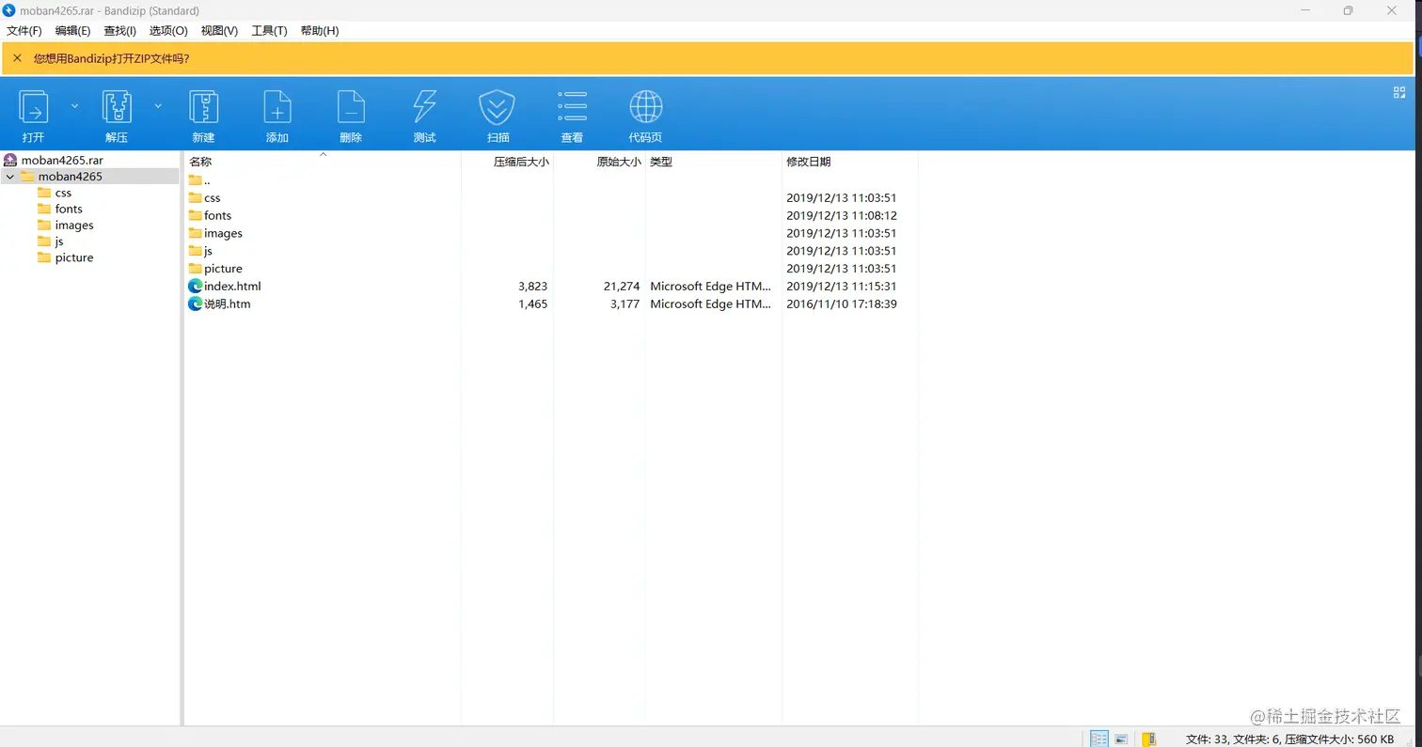This screenshot has height=747, width=1422.
Task: Click the js folder icon in file list
Action: coord(196,251)
